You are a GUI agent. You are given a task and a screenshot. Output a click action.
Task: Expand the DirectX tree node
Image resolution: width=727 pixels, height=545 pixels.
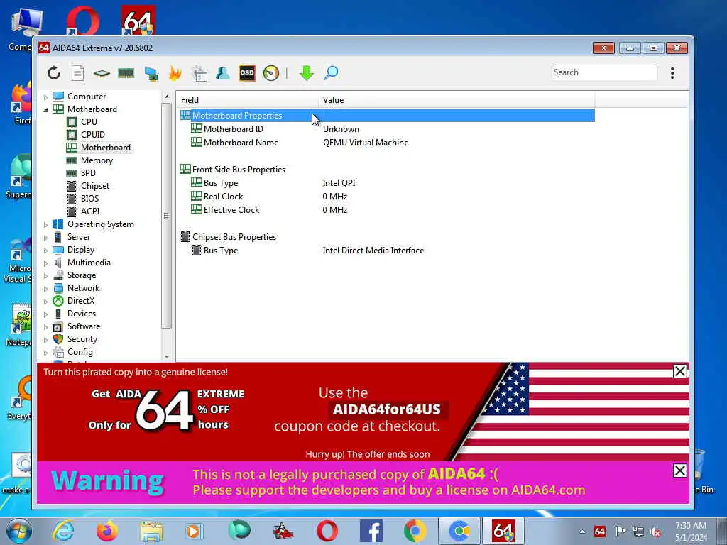tap(45, 301)
